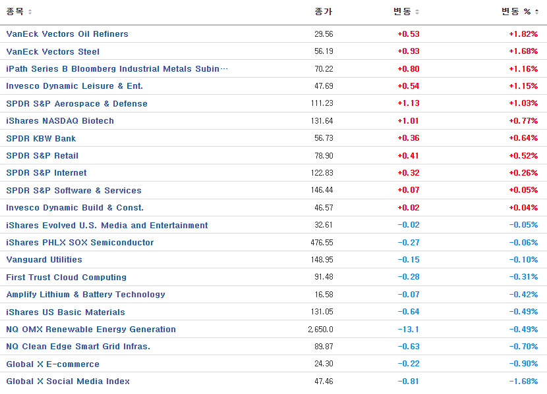Viewport: 547px width, 394px height.
Task: Select closing price 2,650.0
Action: point(320,329)
